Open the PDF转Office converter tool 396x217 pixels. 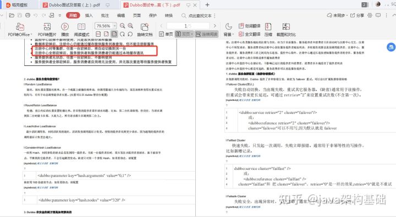[x=20, y=30]
